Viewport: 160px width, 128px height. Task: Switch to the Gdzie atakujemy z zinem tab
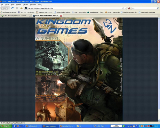point(16,16)
